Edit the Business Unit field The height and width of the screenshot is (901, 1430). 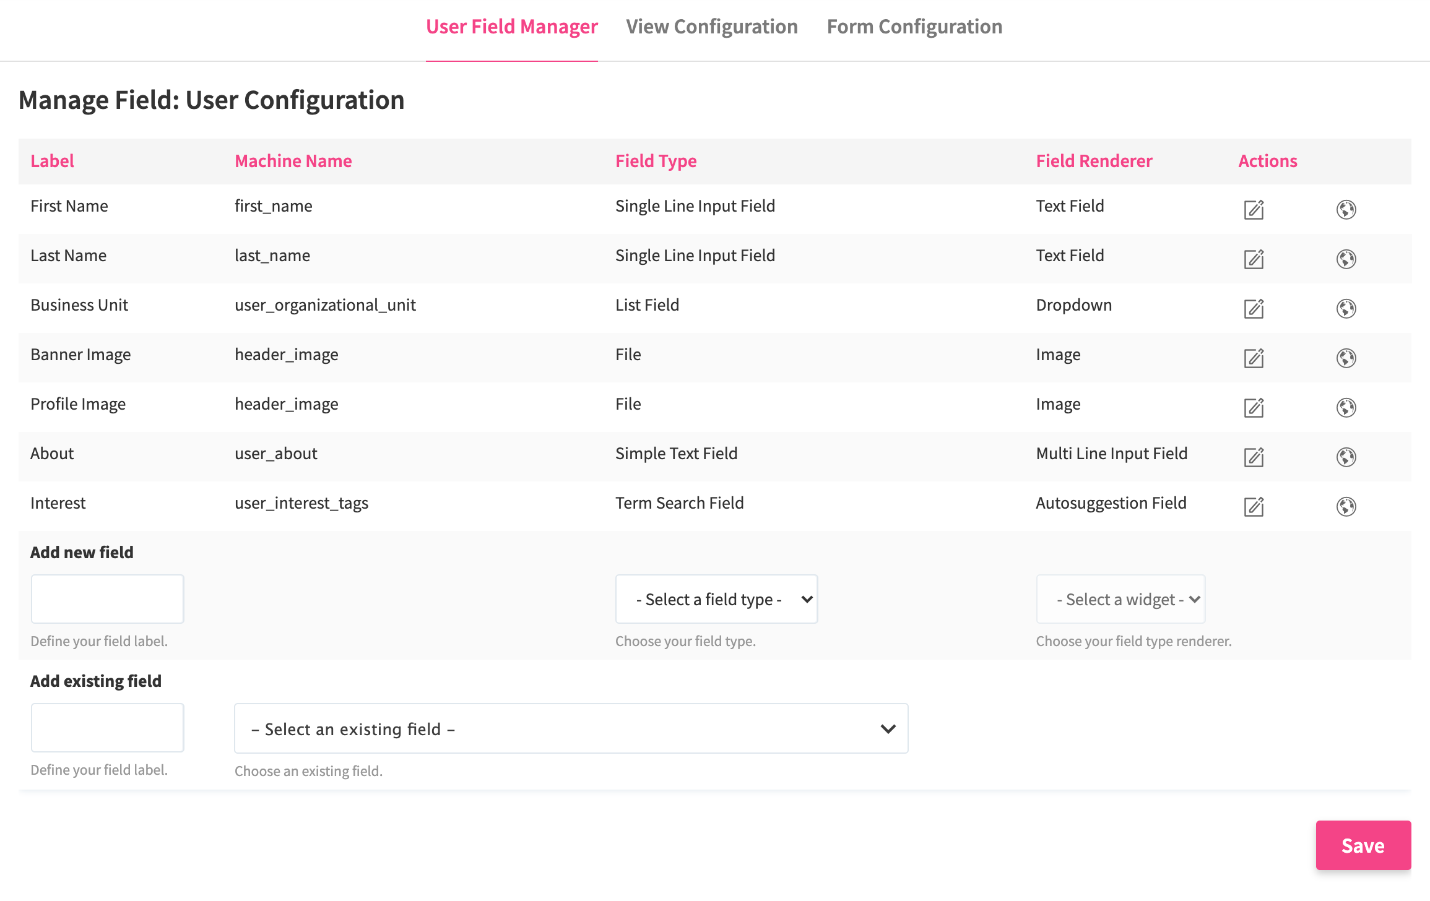[x=1254, y=309]
